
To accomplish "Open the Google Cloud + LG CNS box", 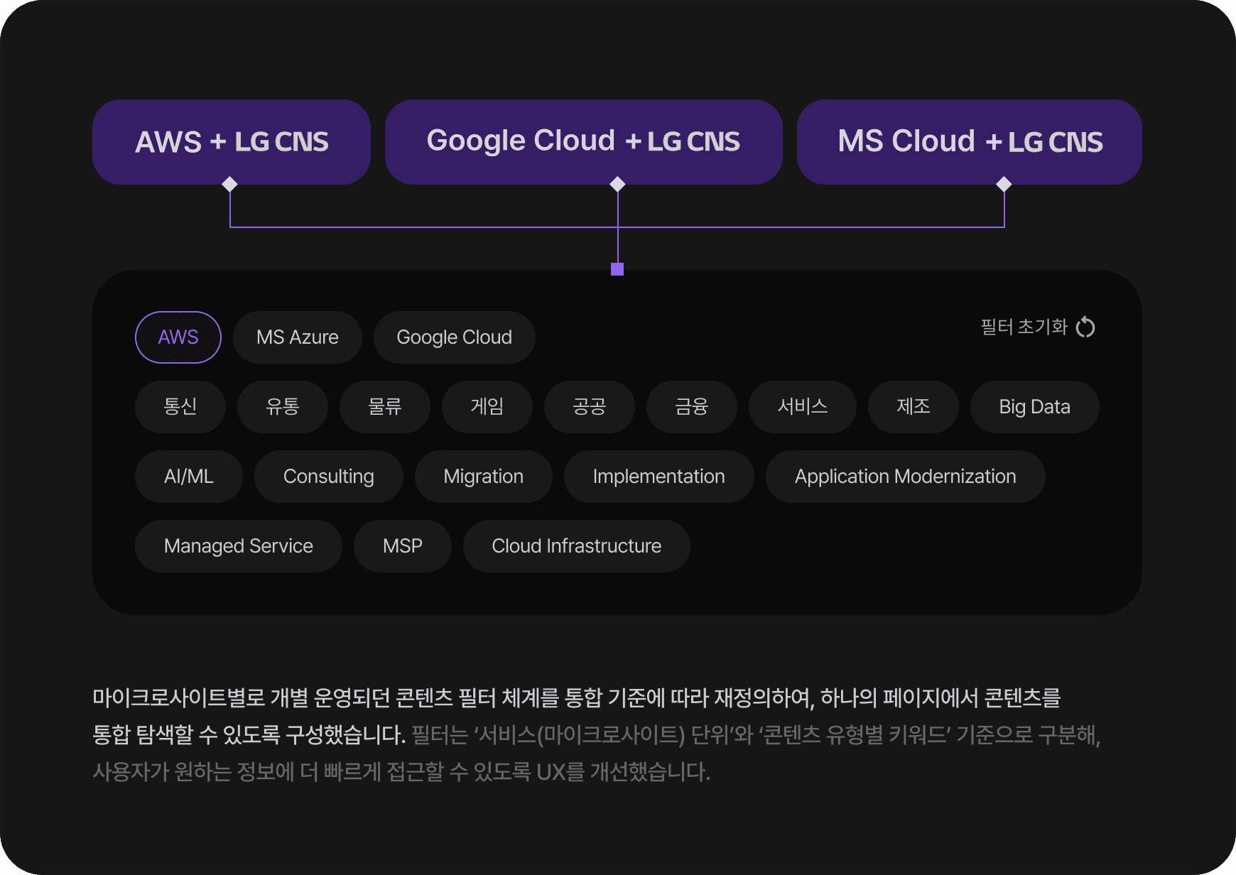I will click(x=584, y=142).
